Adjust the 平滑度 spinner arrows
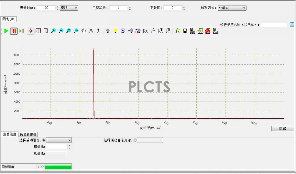Screen dimensions: 296x174 (x=184, y=8)
